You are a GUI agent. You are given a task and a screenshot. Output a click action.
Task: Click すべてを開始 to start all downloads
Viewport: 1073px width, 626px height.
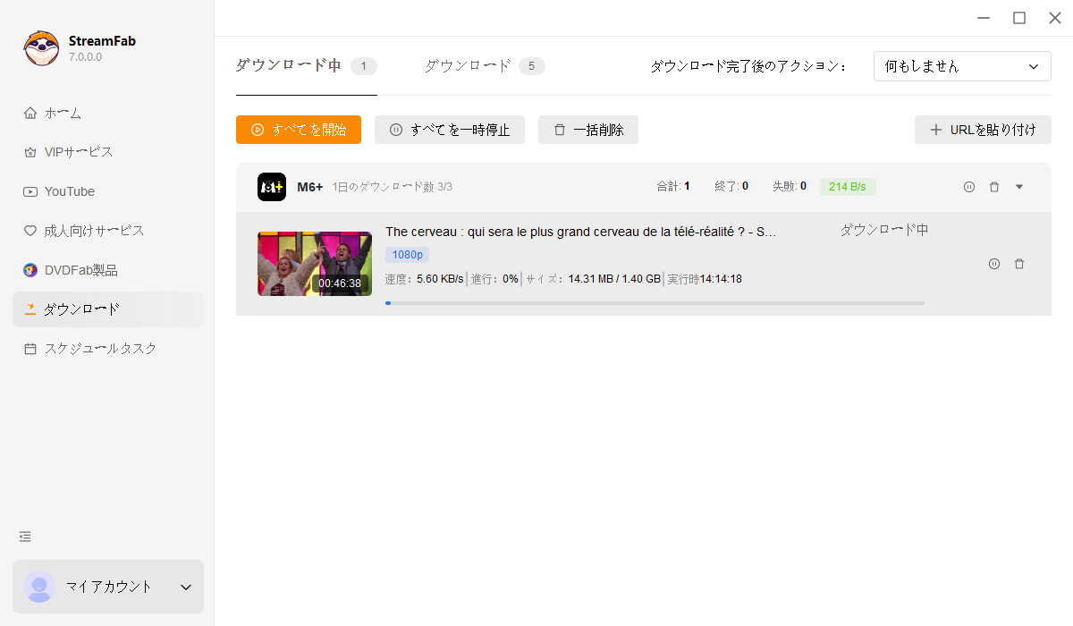(x=299, y=130)
